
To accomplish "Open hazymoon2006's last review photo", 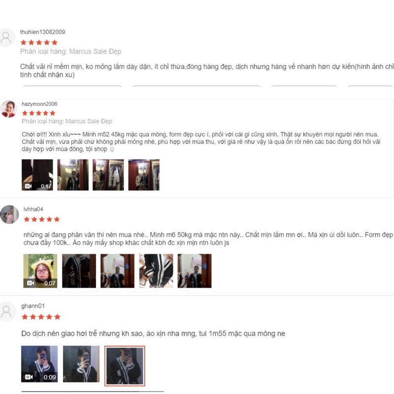I will coord(144,175).
